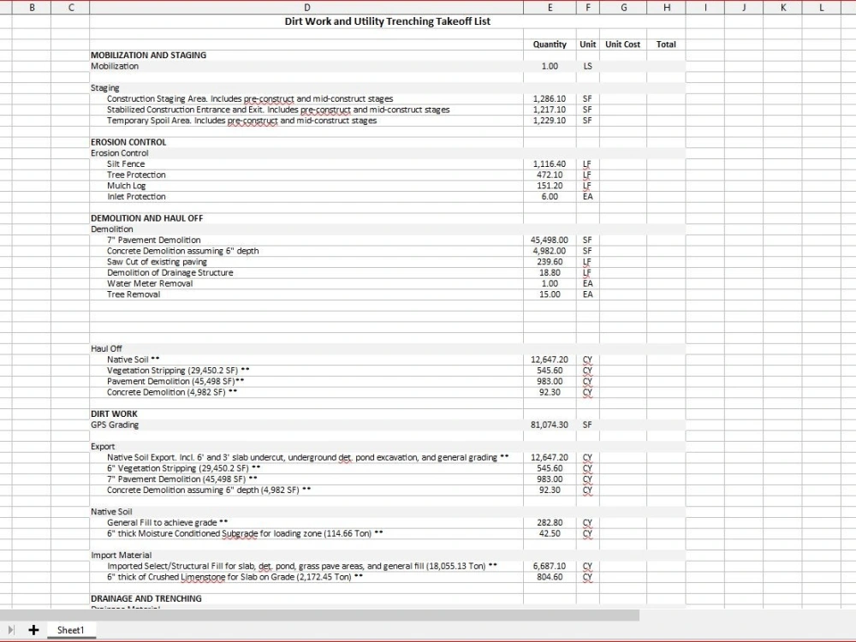Click the Silt Fence row label
This screenshot has height=642, width=856.
(x=125, y=163)
